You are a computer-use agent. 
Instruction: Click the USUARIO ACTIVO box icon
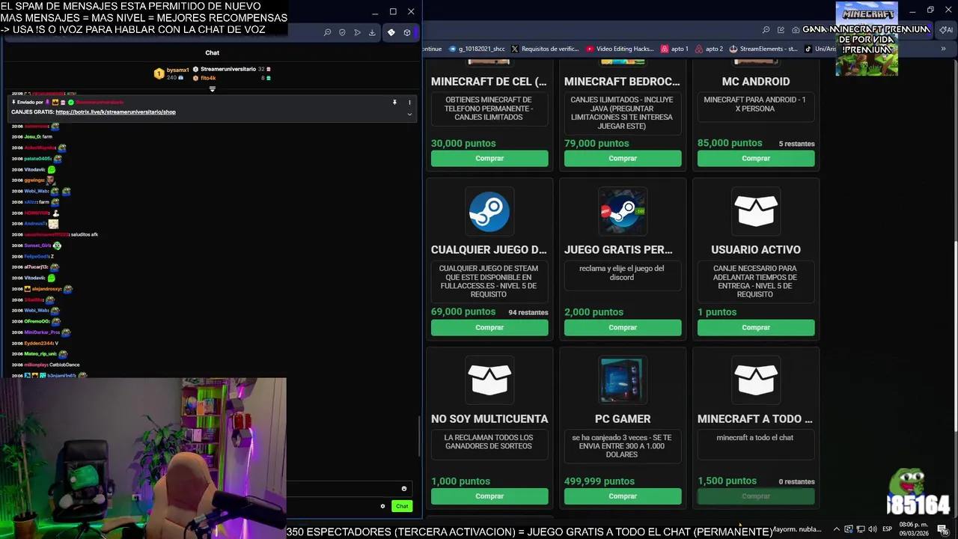click(x=756, y=211)
